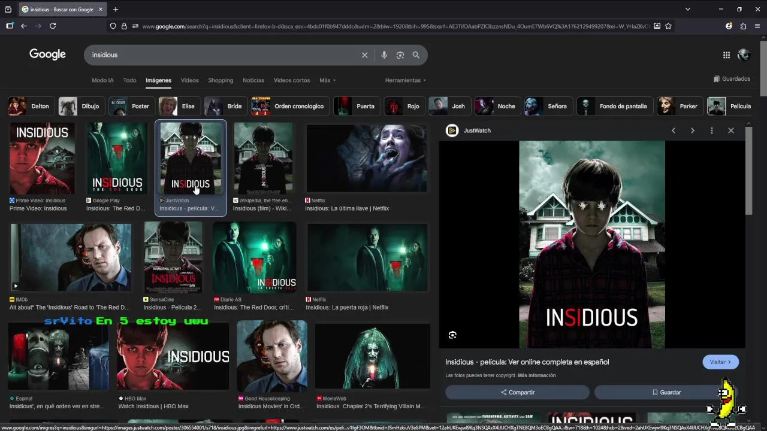Screen dimensions: 767x431
Task: Filter by Josh chip
Action: 449,107
